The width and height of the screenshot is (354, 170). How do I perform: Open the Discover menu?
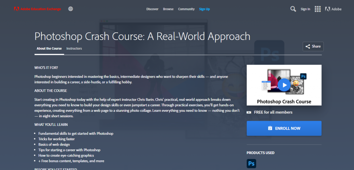pyautogui.click(x=152, y=9)
